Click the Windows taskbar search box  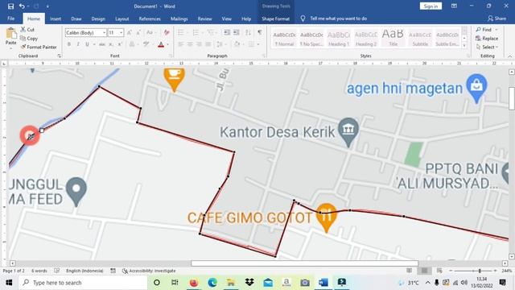coord(83,283)
